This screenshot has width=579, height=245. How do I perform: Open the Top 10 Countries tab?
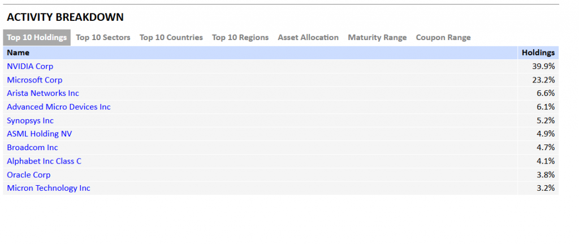(x=171, y=38)
